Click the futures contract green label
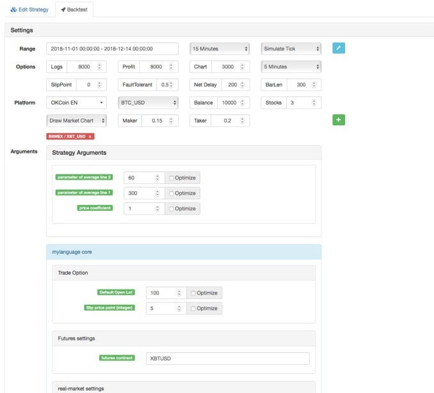The image size is (434, 393). point(117,358)
